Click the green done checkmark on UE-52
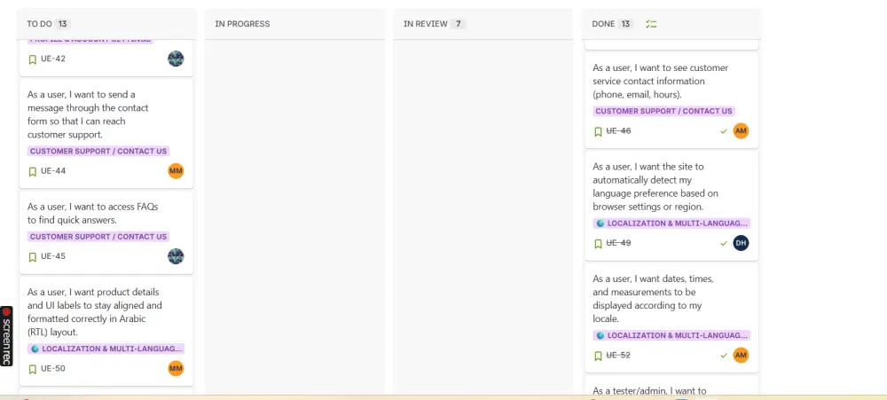887x400 pixels. [x=724, y=356]
